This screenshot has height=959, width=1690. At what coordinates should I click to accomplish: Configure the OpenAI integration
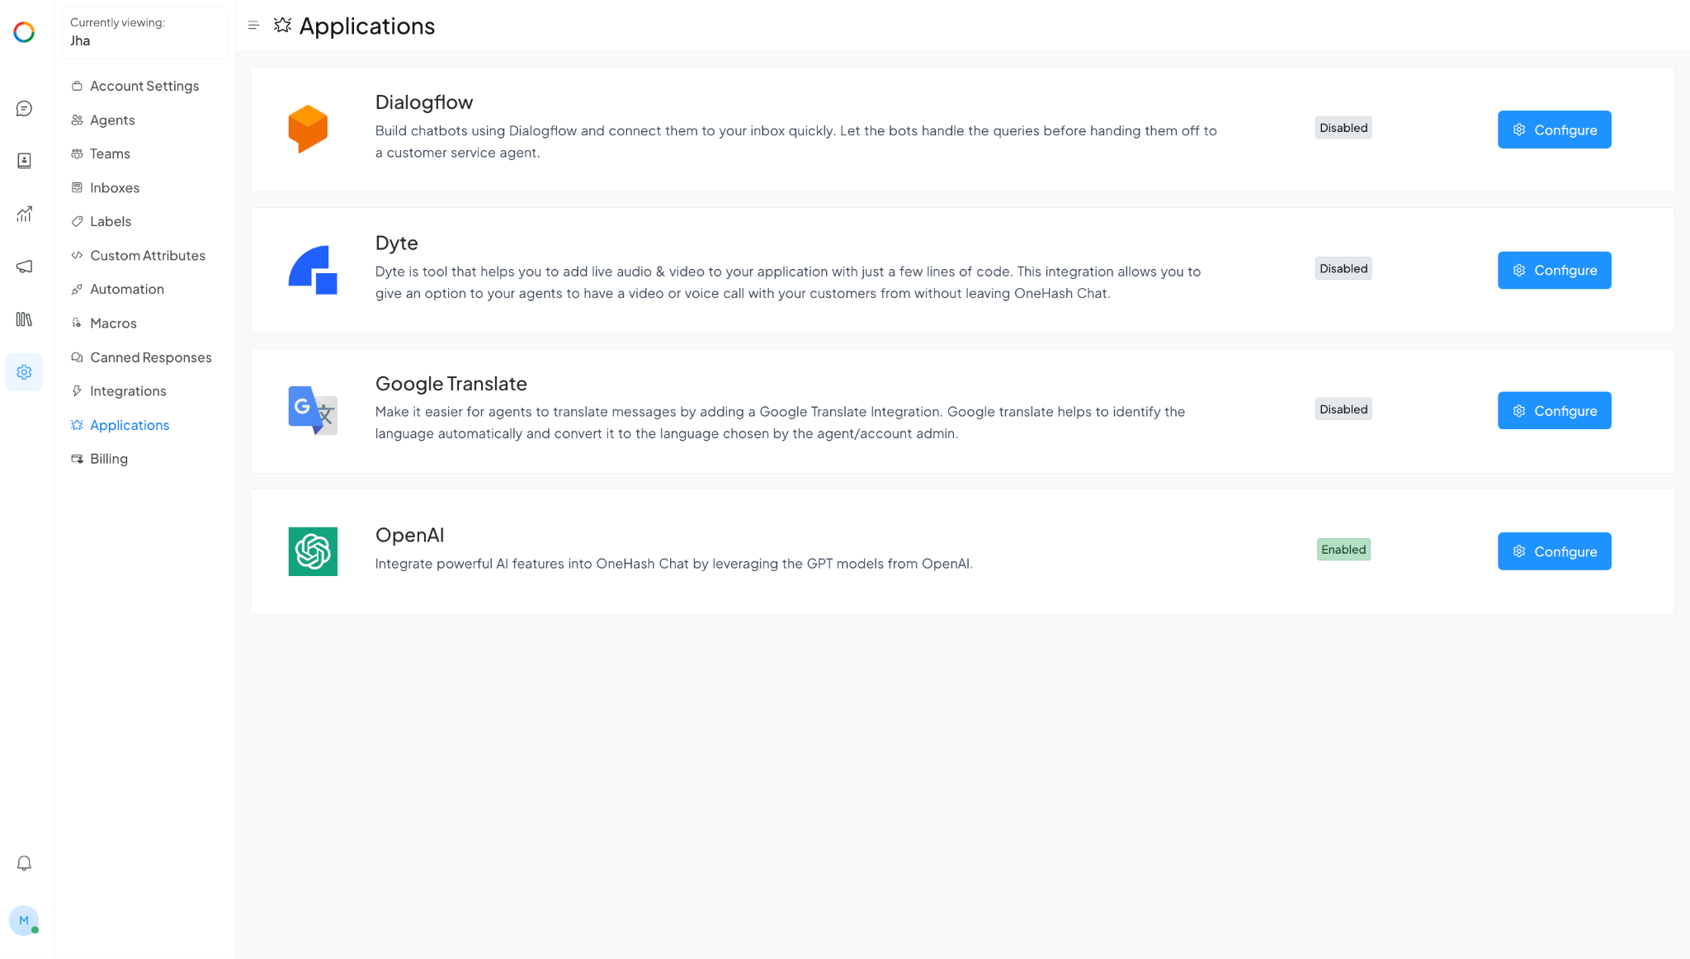(1554, 551)
